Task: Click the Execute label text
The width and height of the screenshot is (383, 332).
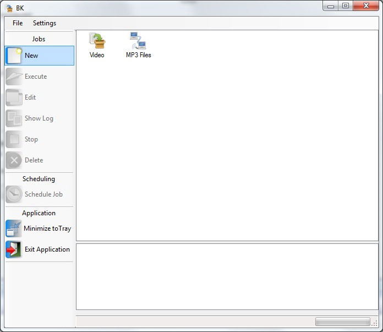Action: click(36, 77)
